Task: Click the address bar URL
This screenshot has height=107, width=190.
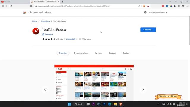Action: [x=74, y=6]
